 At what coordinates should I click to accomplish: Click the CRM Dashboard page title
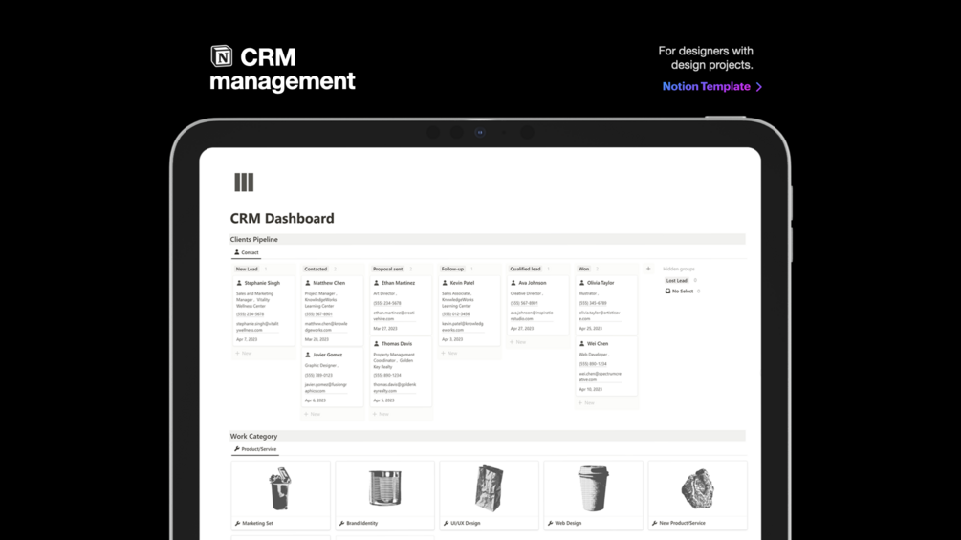pos(282,218)
